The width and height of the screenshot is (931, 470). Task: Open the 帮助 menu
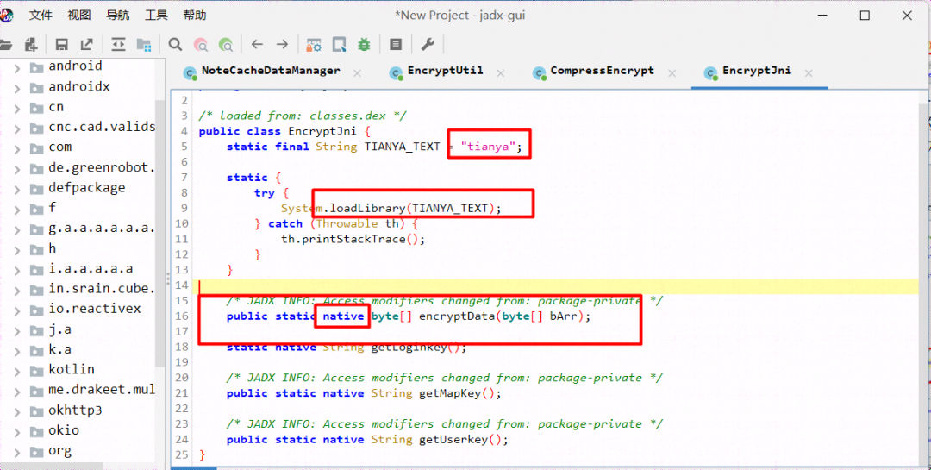[x=195, y=16]
